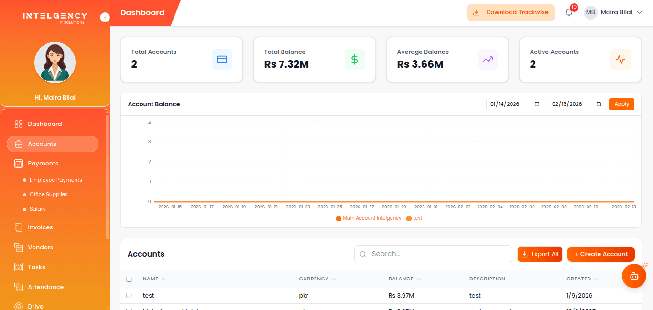Check the checkbox next to test account
The image size is (653, 310).
click(x=129, y=295)
